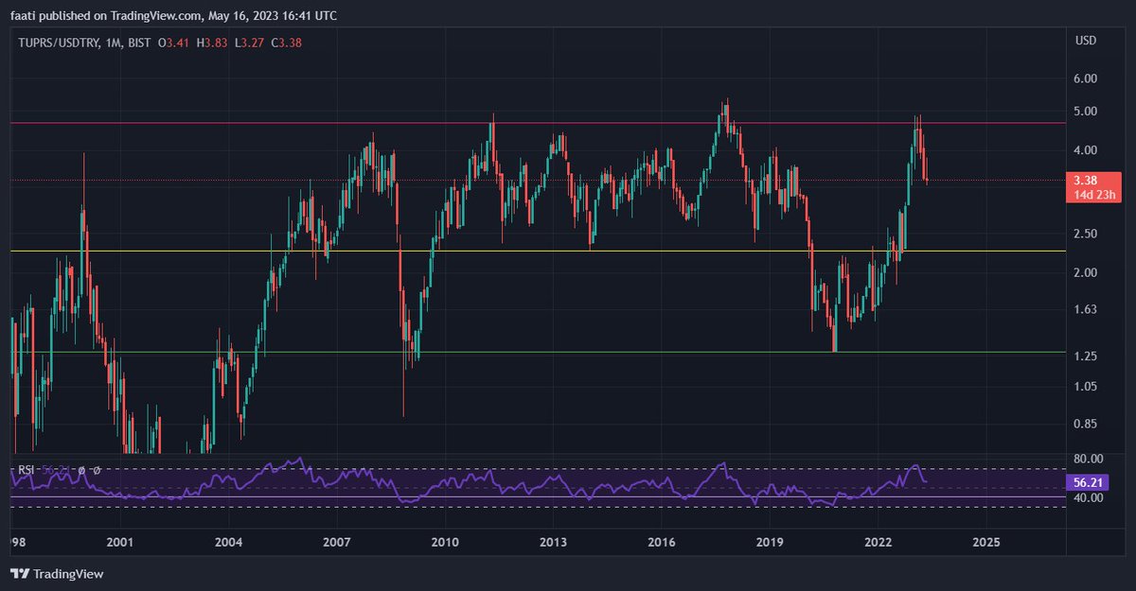
Task: Click the 1.63 price axis label
Action: tap(1085, 309)
